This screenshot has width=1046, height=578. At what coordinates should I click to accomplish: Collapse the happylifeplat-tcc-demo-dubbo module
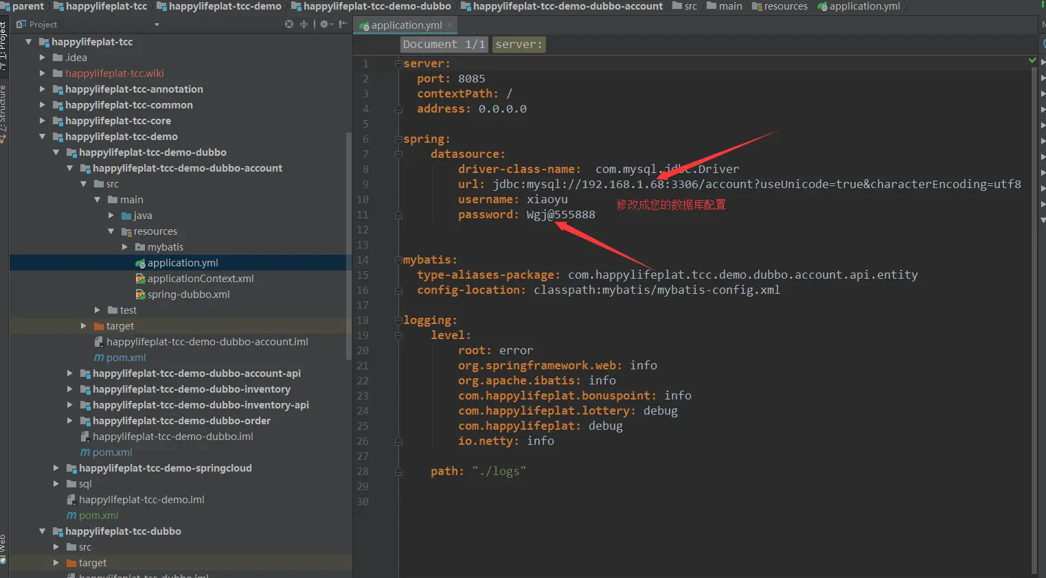point(56,152)
